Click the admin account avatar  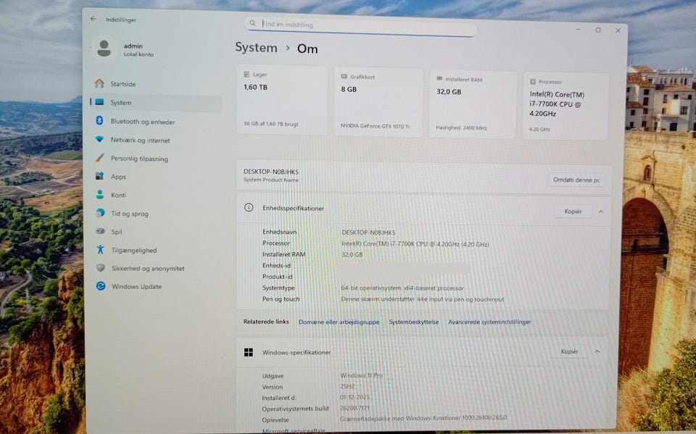point(104,49)
